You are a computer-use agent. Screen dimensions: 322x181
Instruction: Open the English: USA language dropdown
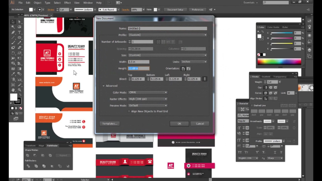[x=248, y=158]
